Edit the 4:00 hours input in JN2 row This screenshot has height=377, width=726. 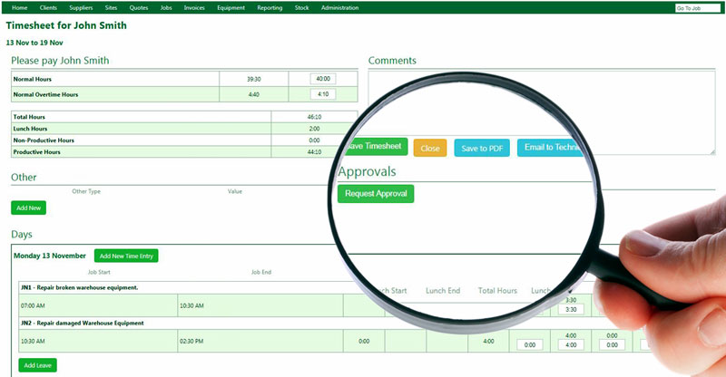[x=571, y=344]
